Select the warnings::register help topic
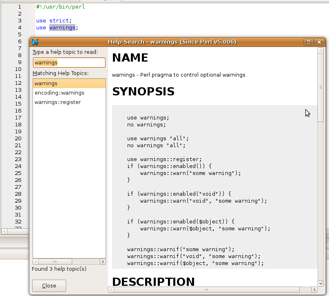329x296 pixels. [57, 102]
